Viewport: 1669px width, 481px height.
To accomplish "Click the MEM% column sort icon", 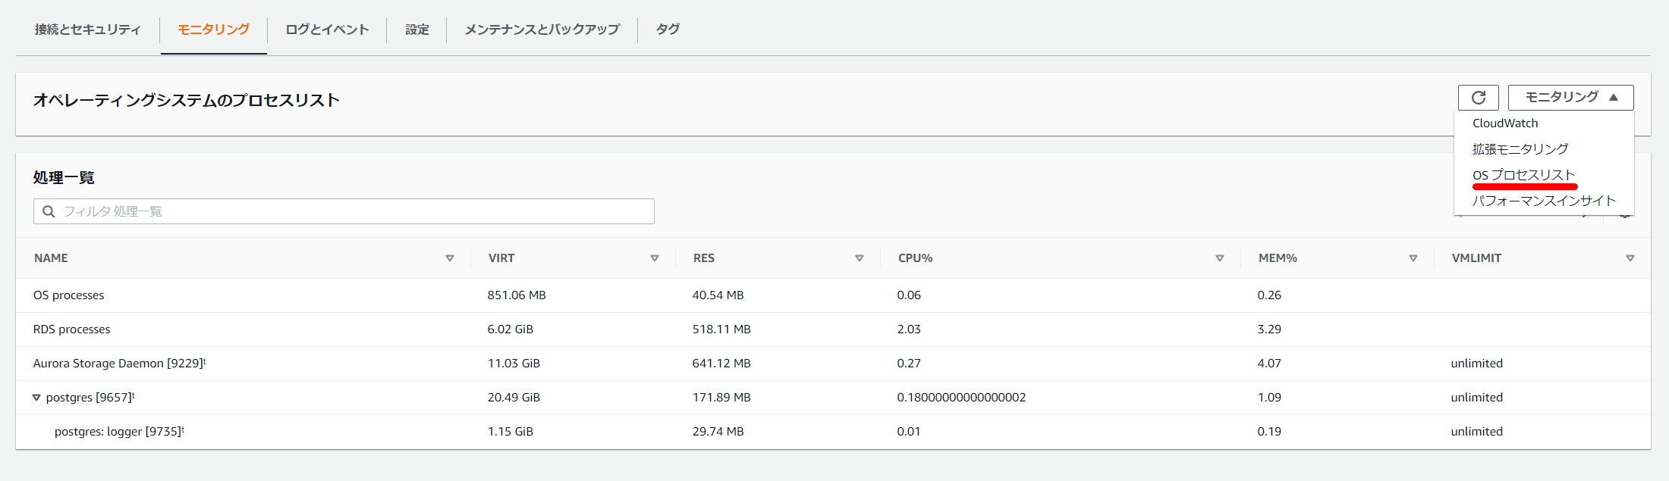I will point(1413,258).
